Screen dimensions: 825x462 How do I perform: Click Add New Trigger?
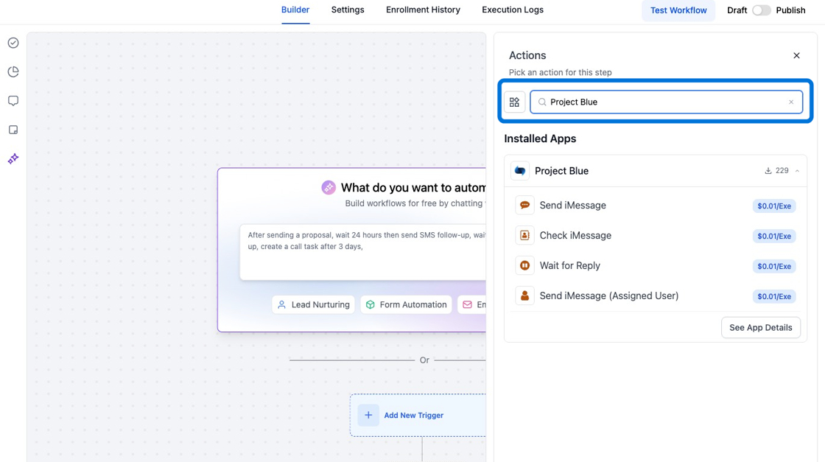coord(413,415)
